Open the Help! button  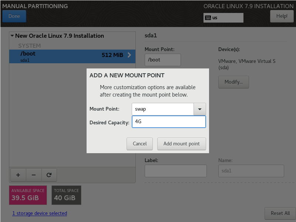pos(282,16)
